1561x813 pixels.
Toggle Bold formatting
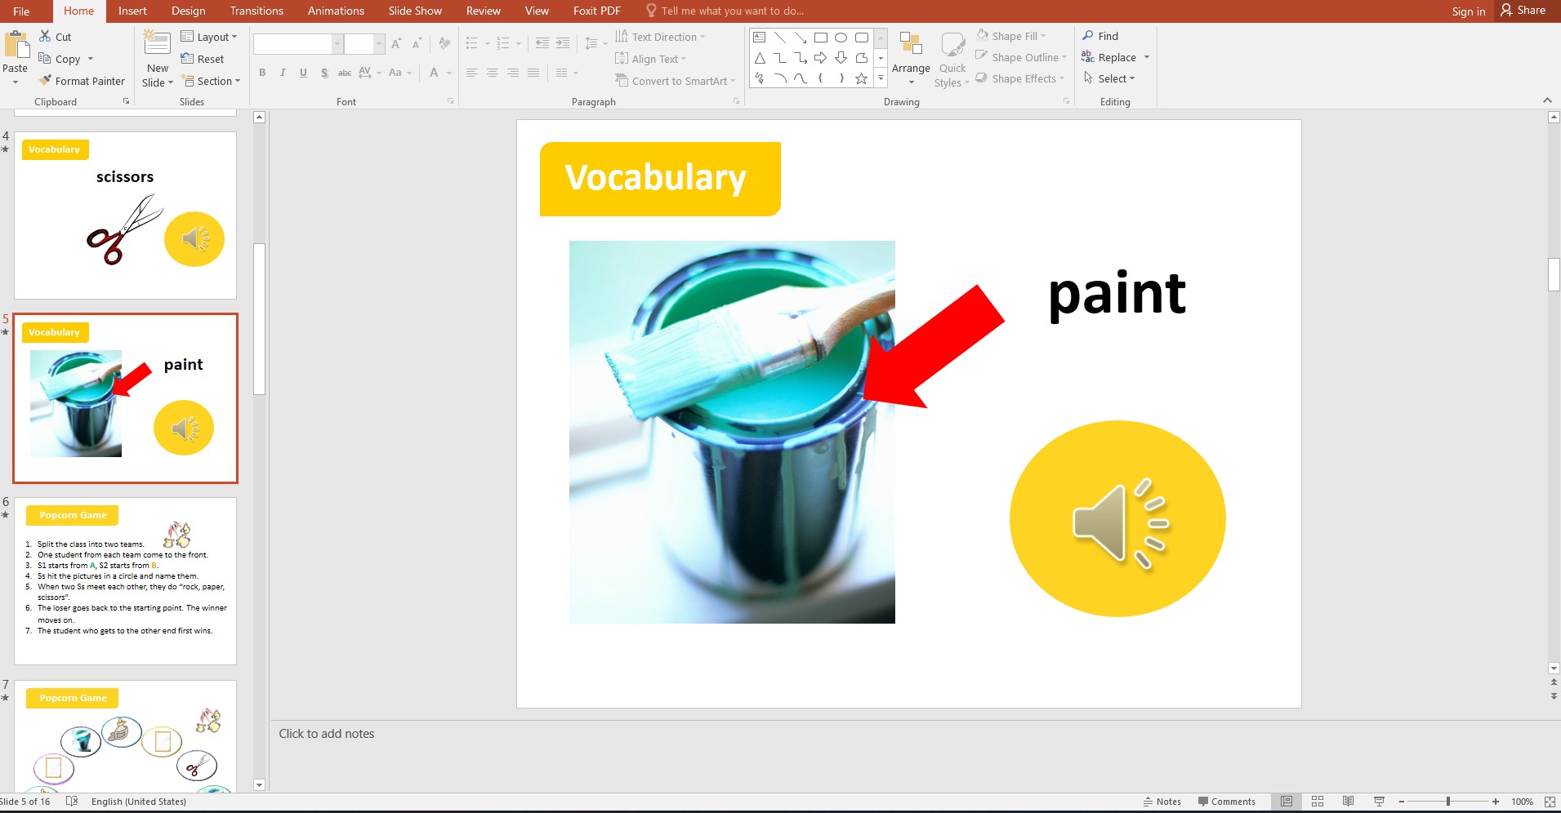262,73
